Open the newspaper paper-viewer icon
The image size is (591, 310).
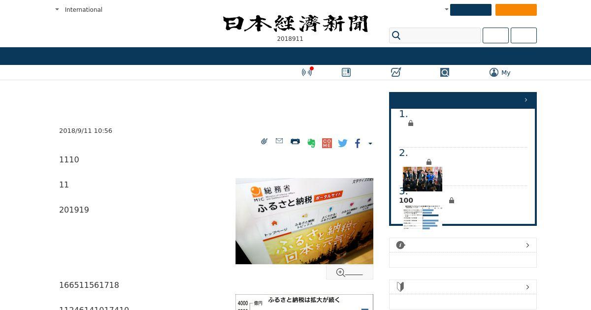(346, 72)
